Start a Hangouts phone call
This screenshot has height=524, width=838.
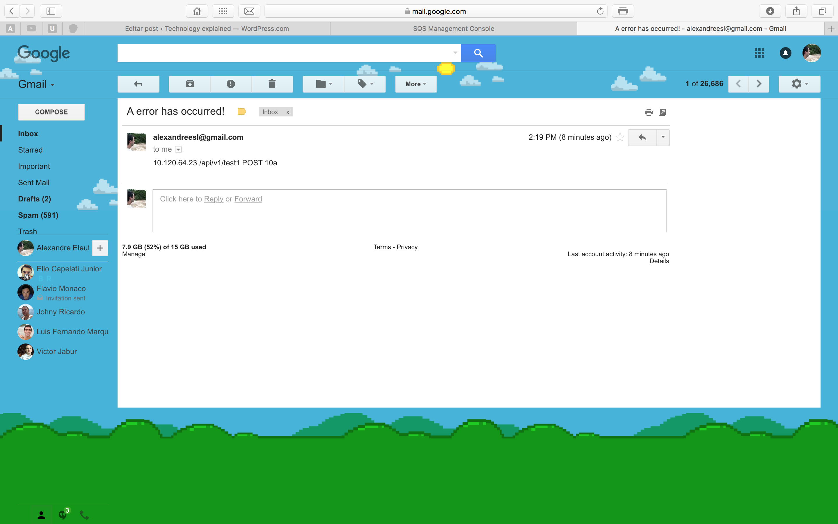click(x=84, y=515)
